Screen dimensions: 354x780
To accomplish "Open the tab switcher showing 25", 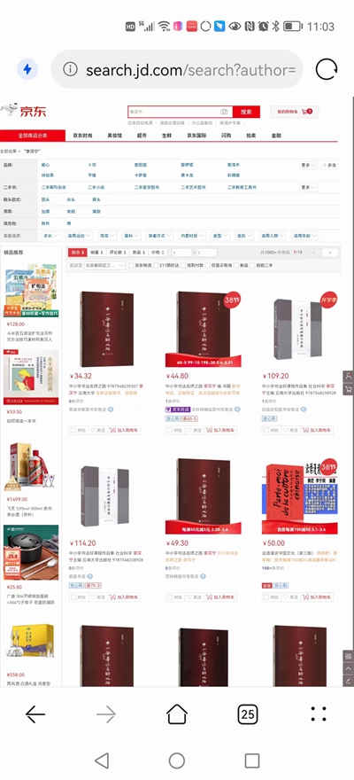I will [247, 714].
